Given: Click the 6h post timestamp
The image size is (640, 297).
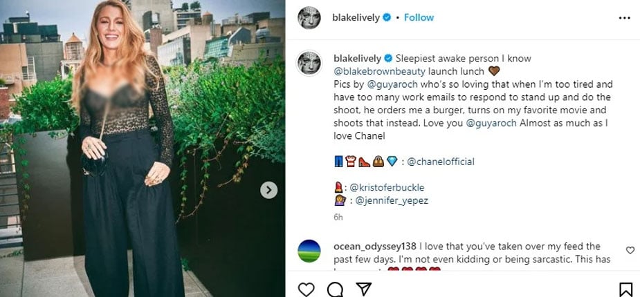Looking at the screenshot, I should coord(338,216).
